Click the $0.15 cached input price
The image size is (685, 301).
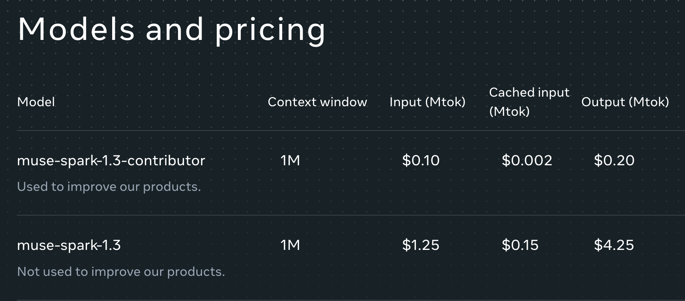click(x=520, y=245)
